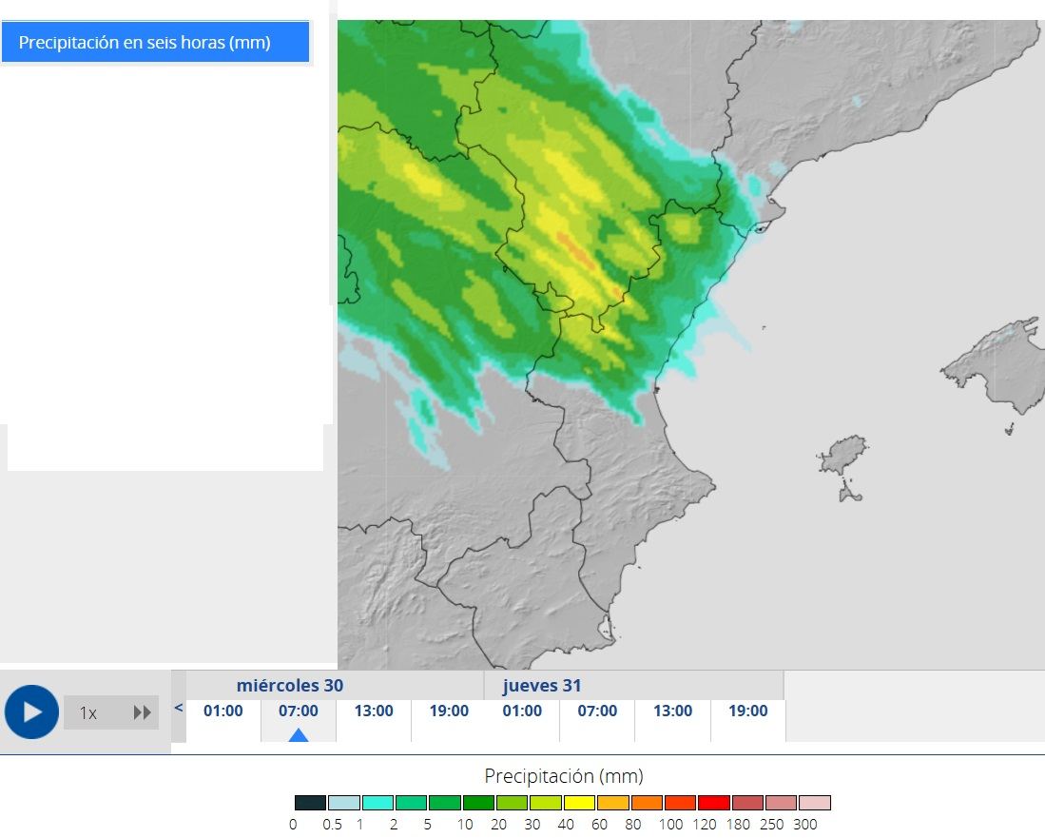Select the 07:00 slot on miércoles 30
The height and width of the screenshot is (838, 1045).
tap(299, 711)
